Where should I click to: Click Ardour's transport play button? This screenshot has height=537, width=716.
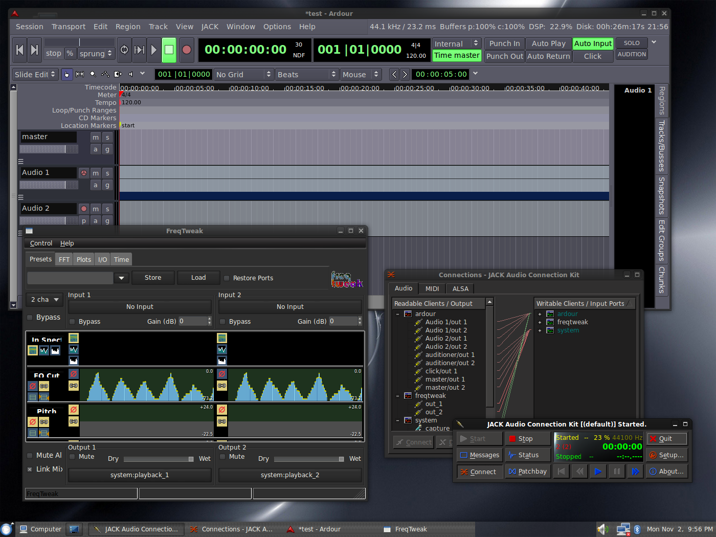[x=154, y=50]
